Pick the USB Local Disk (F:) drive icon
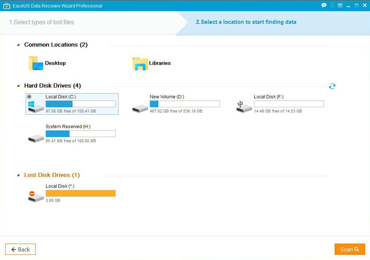370x260 pixels. pyautogui.click(x=244, y=108)
